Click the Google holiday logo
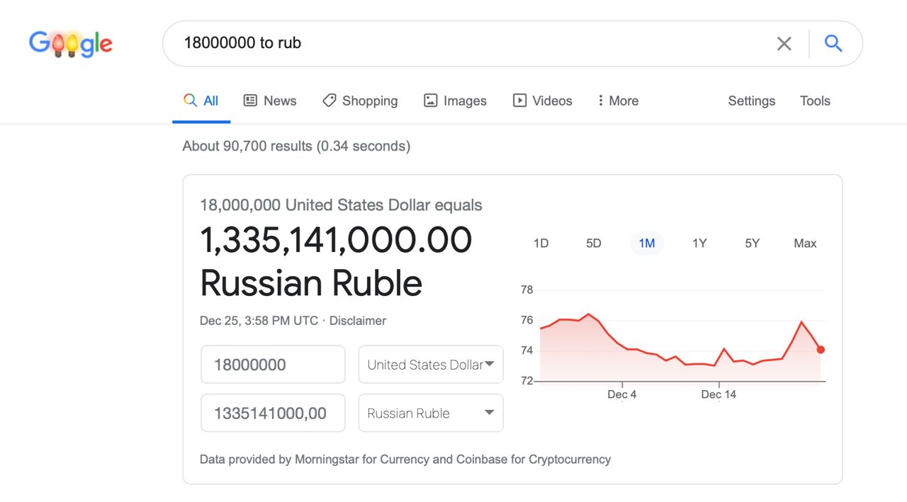 71,44
